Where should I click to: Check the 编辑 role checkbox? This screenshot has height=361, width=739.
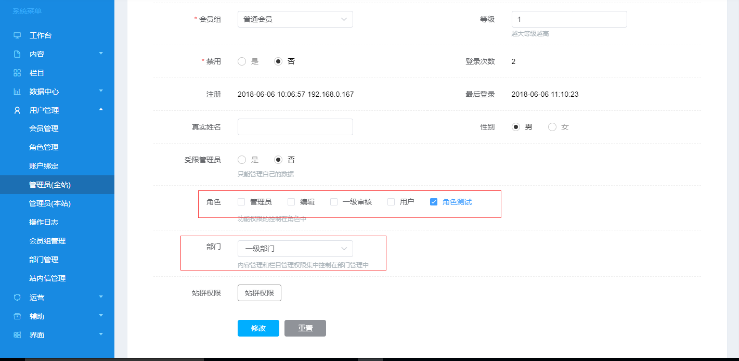point(291,202)
